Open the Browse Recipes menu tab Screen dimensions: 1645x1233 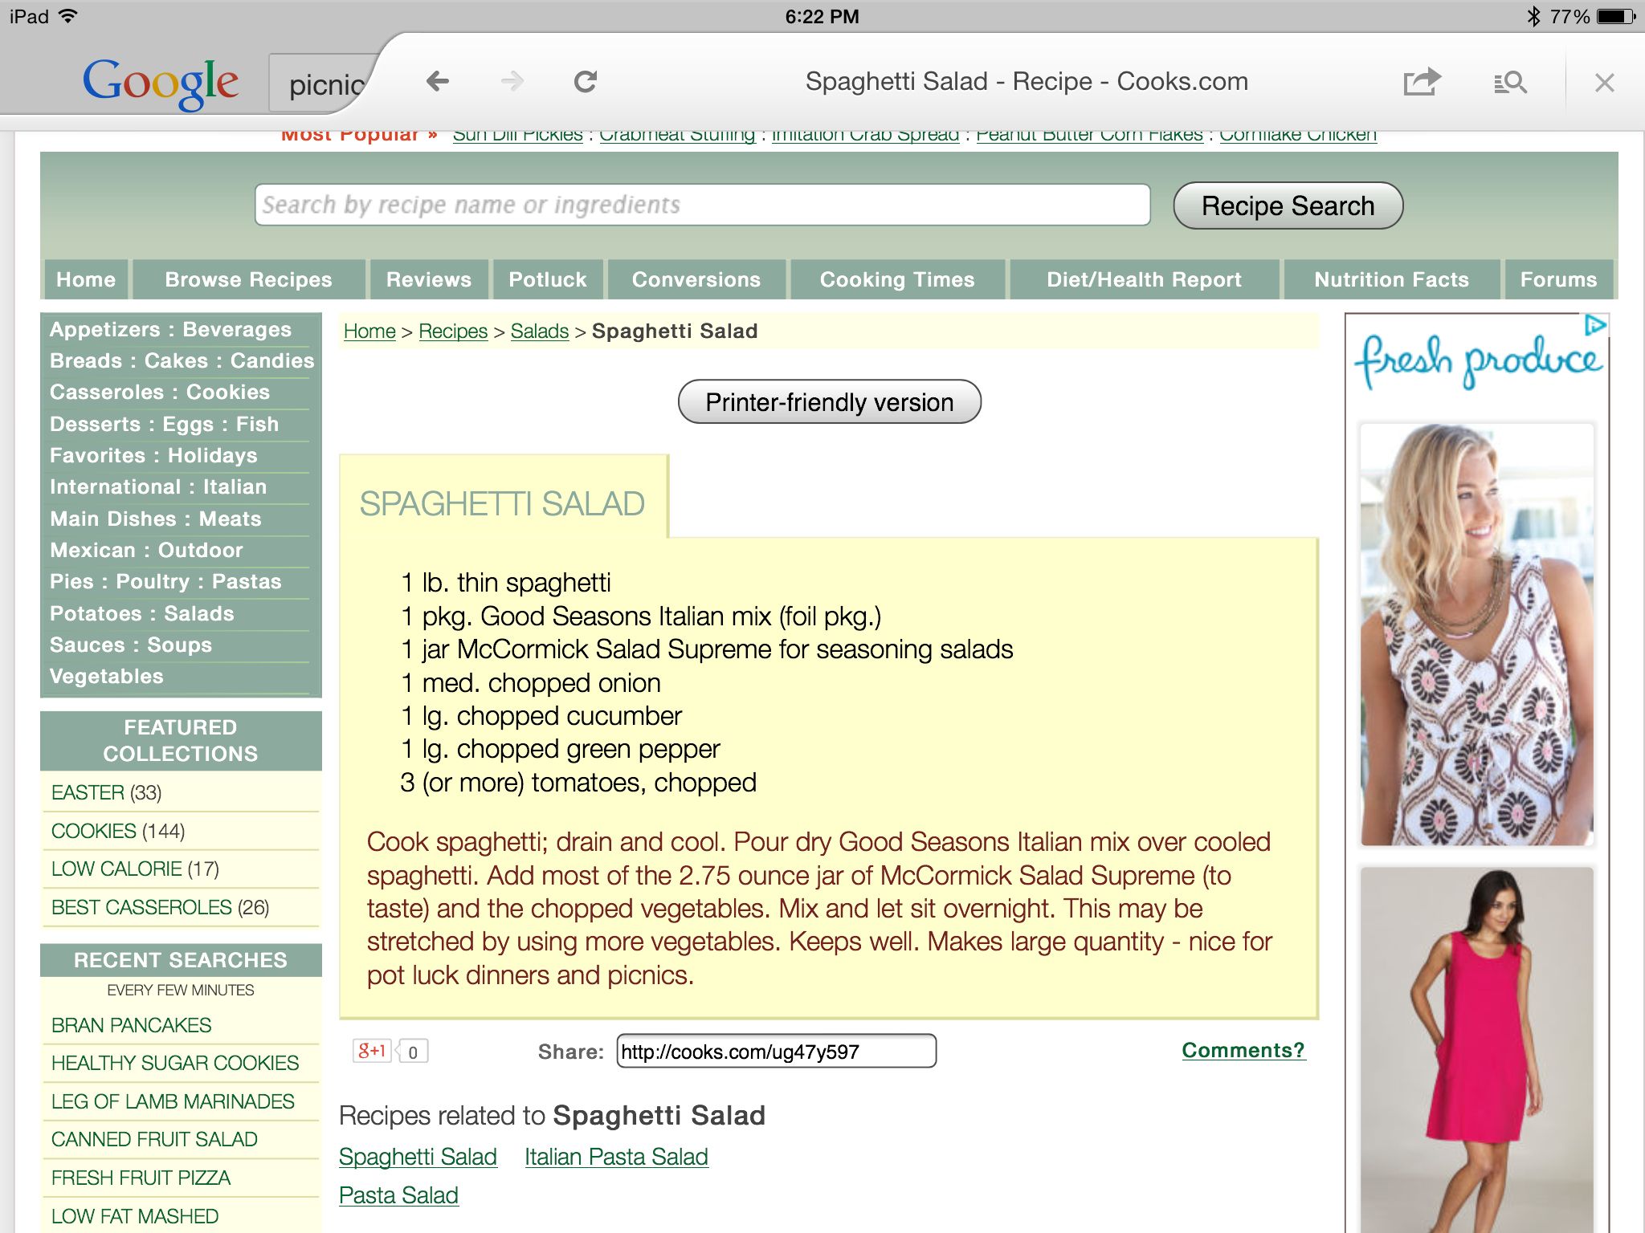coord(249,279)
